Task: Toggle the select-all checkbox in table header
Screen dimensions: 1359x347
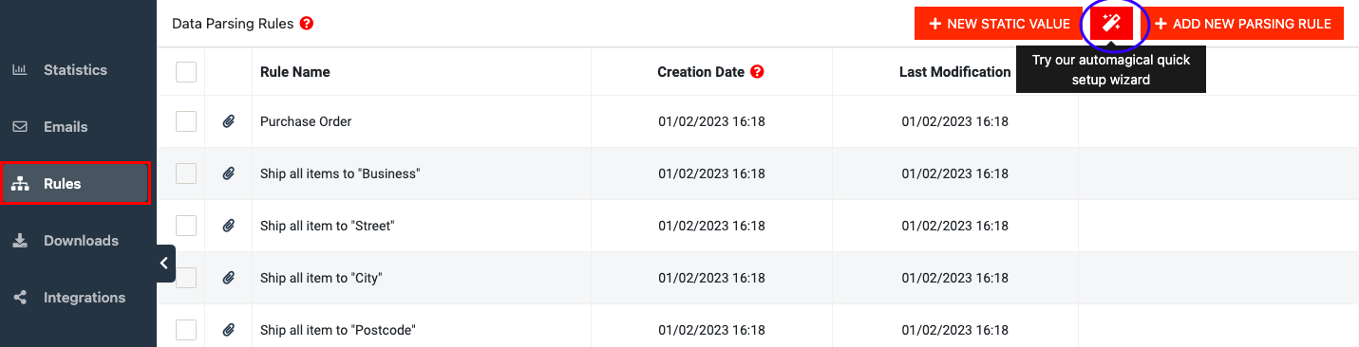Action: tap(186, 72)
